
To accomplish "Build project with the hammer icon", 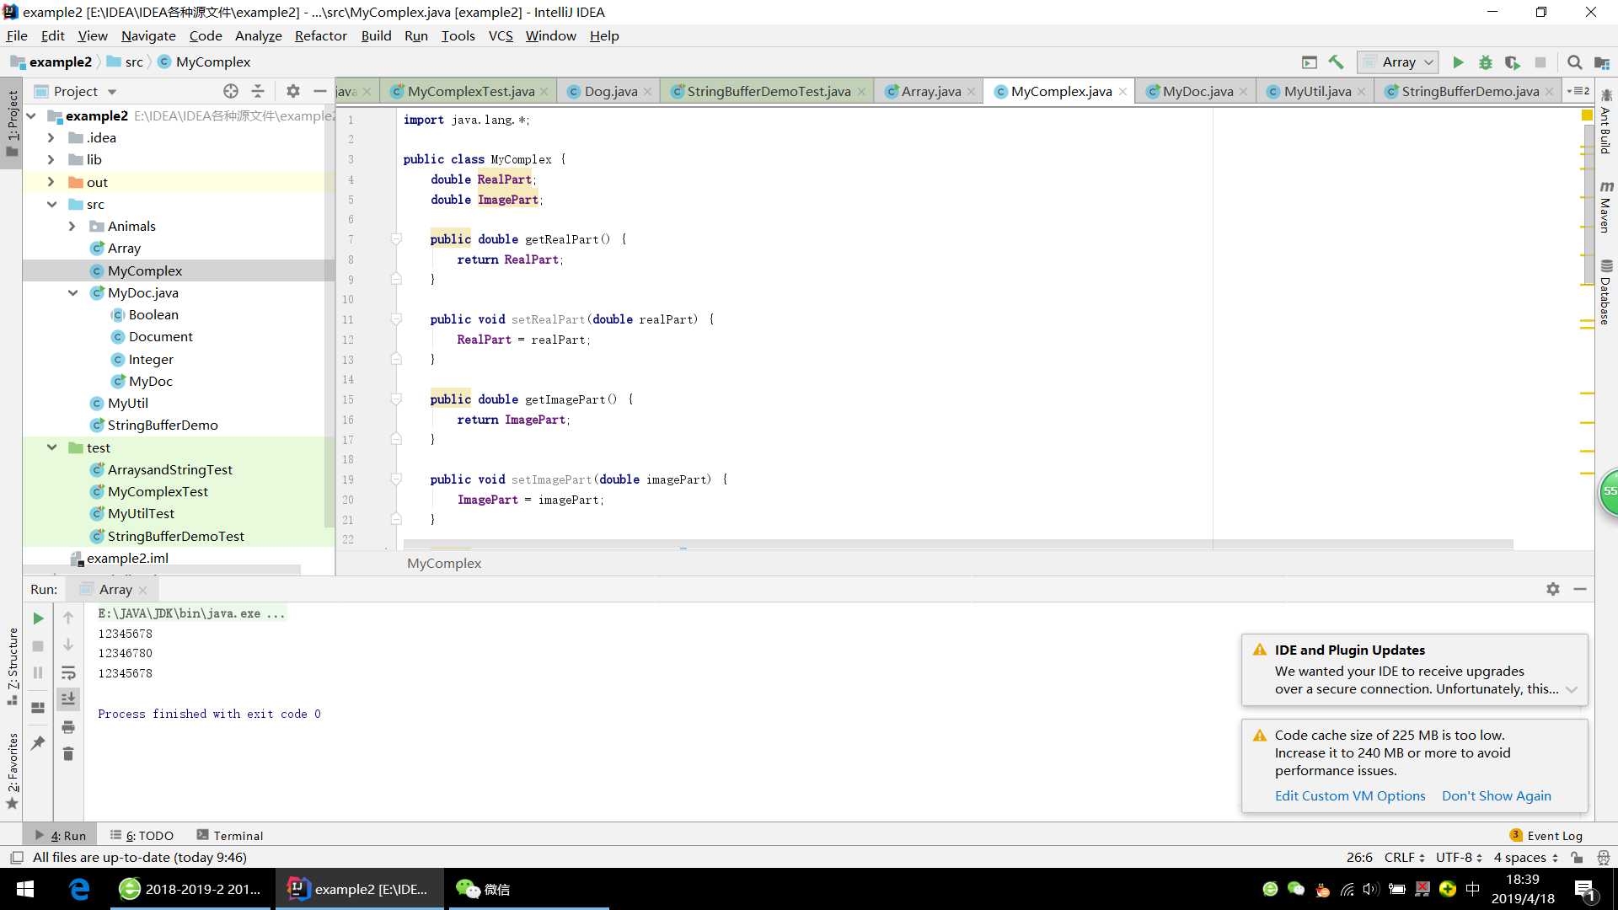I will click(1336, 62).
